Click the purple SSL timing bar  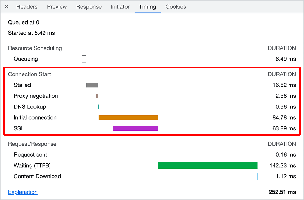click(135, 128)
